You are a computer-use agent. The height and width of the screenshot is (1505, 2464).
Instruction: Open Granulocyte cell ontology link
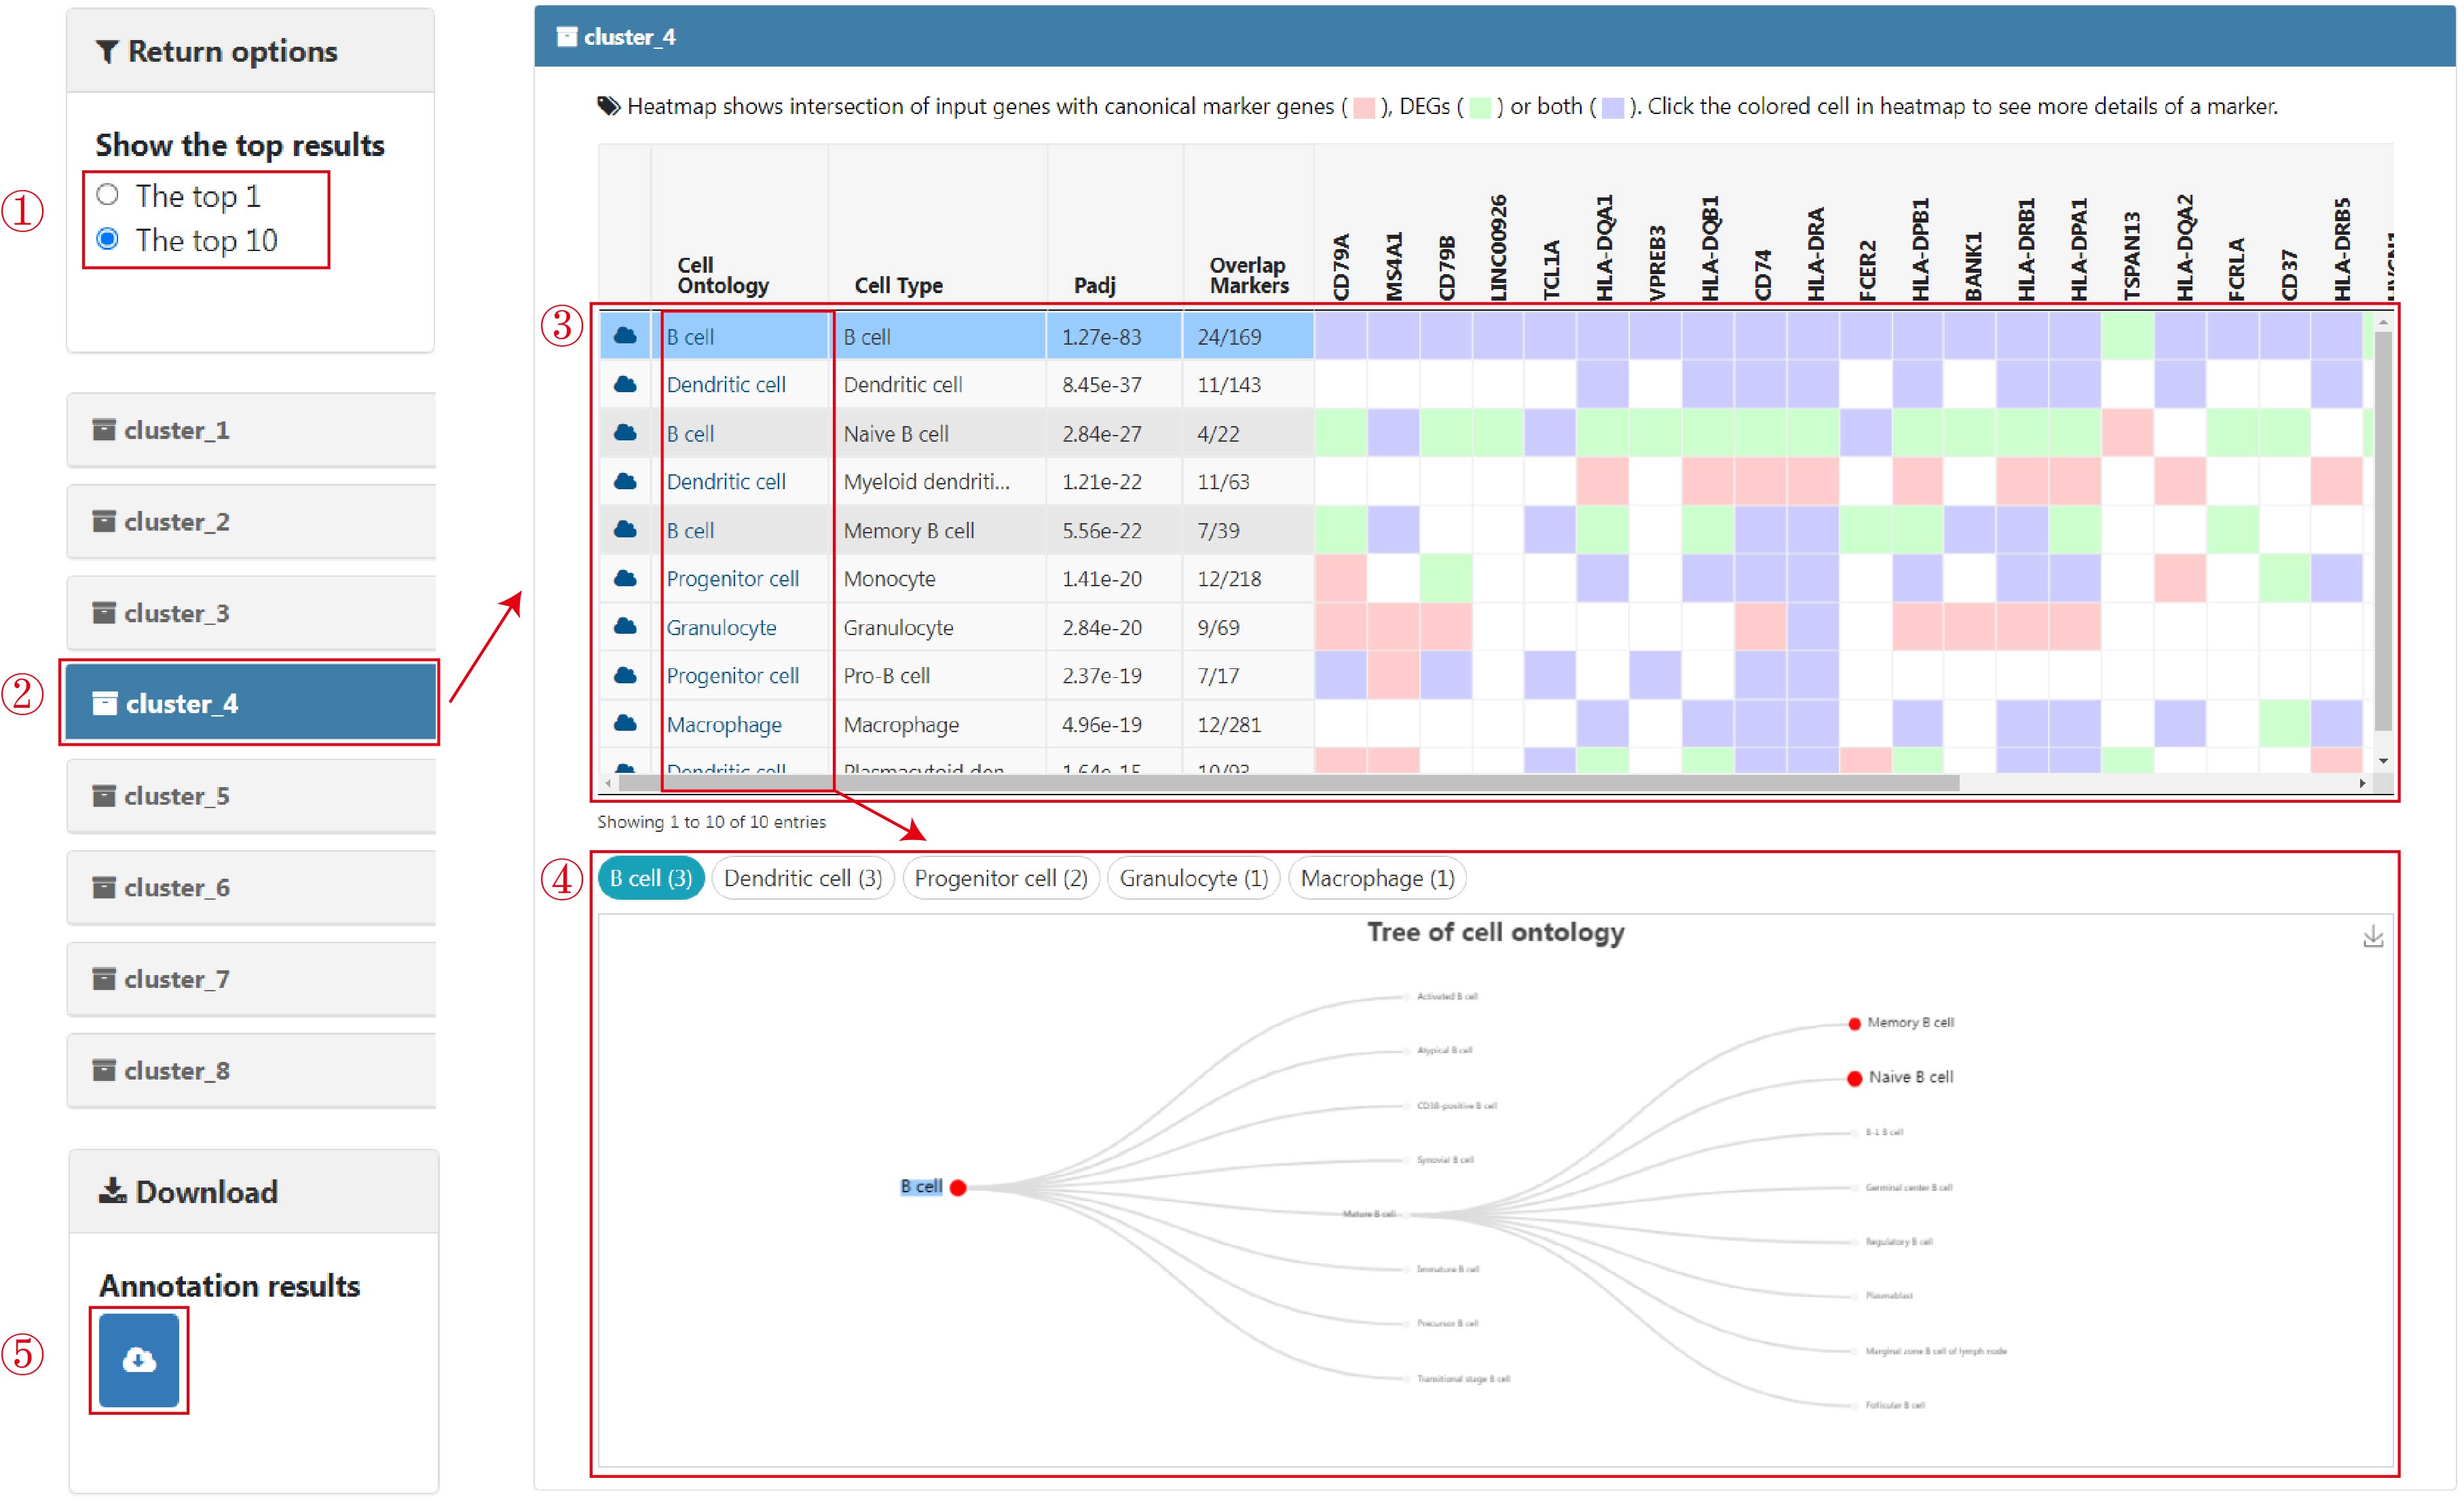point(721,628)
